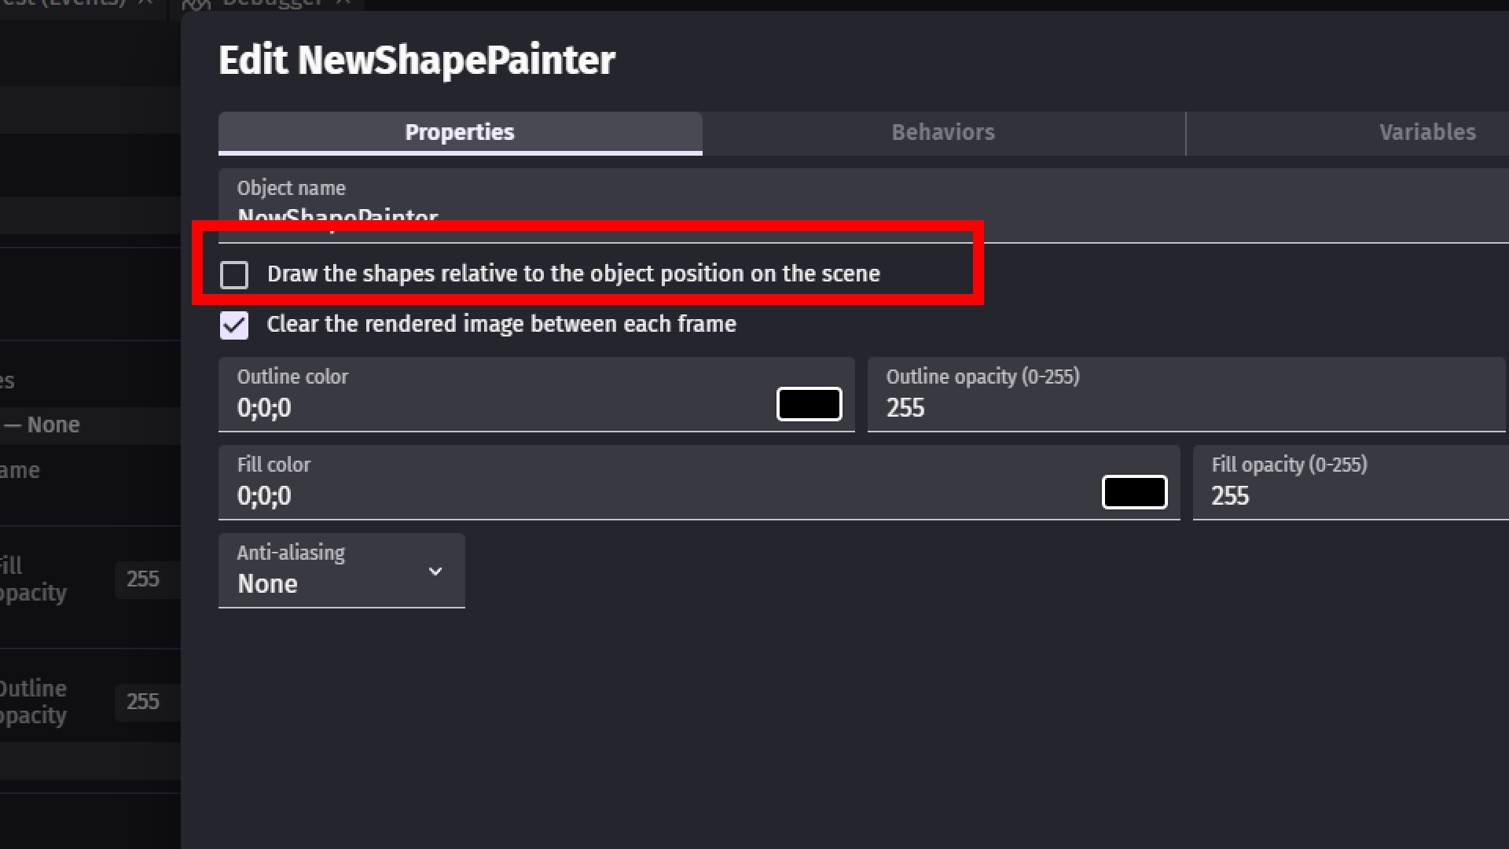Open the Fill color swatch picker
The width and height of the screenshot is (1509, 849).
click(1134, 493)
